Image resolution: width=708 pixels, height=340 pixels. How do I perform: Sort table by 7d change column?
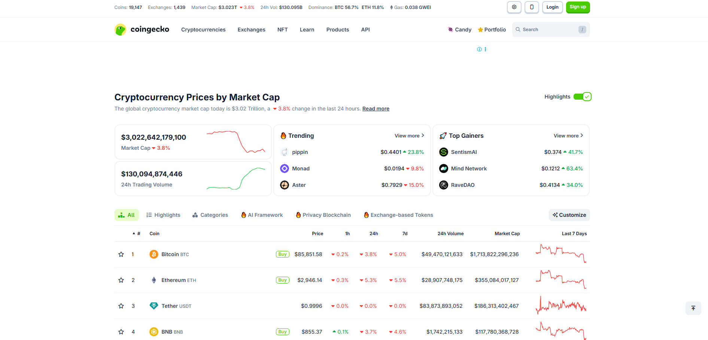(405, 234)
